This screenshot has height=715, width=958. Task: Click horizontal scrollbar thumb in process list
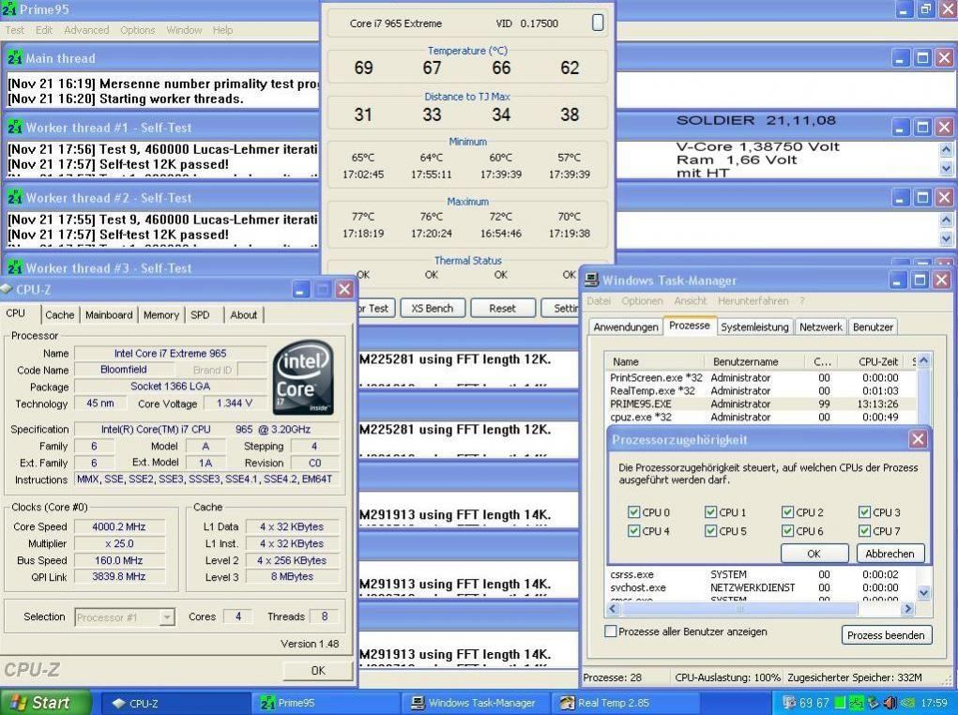(x=739, y=609)
